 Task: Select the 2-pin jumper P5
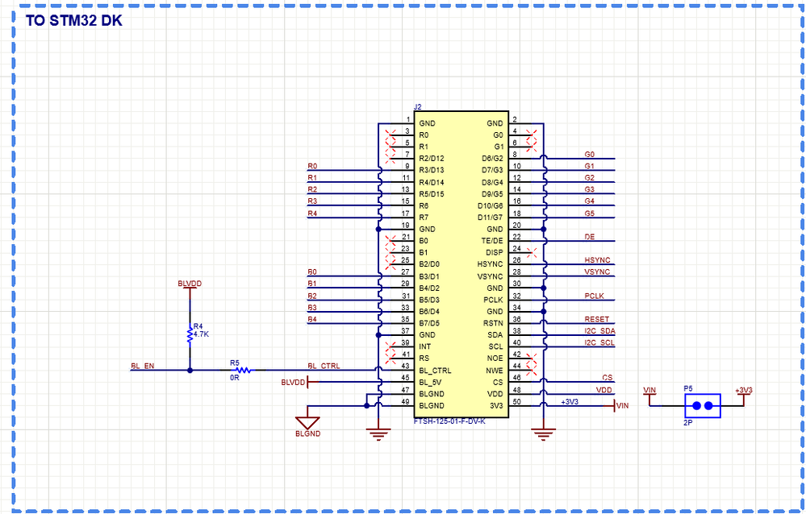[703, 406]
